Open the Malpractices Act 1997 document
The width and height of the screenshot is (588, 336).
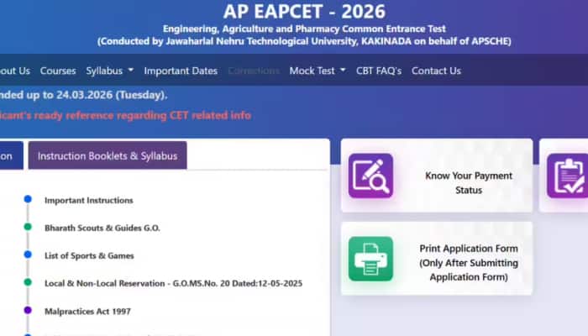click(x=87, y=311)
